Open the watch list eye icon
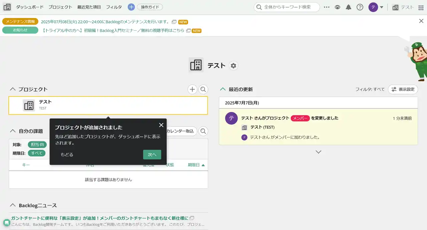Viewport: 427px width, 230px height. [338, 7]
